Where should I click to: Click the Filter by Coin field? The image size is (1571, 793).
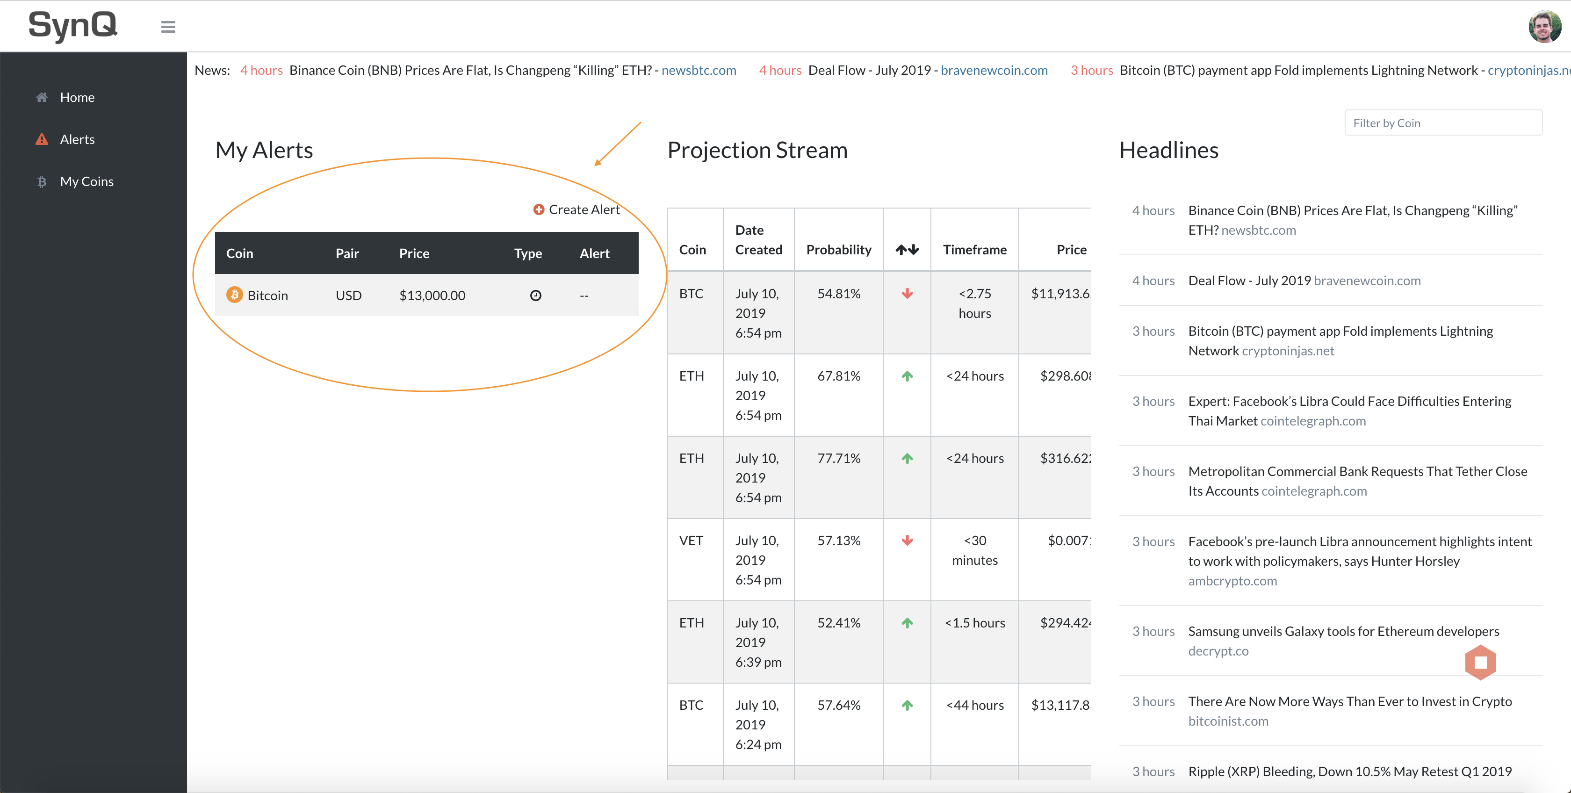(1443, 123)
